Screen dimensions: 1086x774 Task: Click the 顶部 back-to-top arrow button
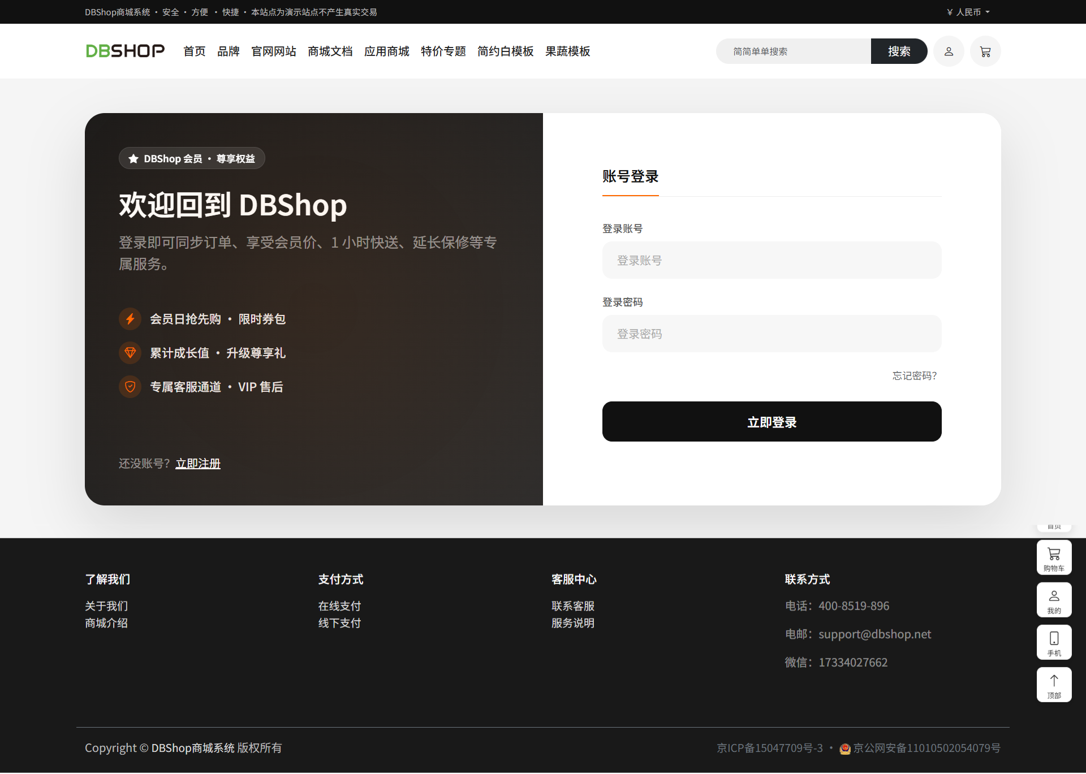1054,685
